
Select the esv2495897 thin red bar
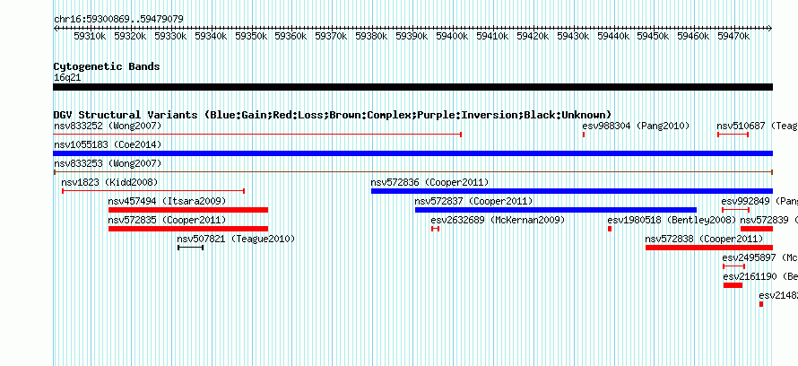(733, 266)
